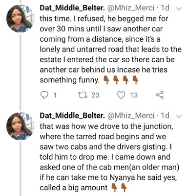Click the retweet count 23

pyautogui.click(x=95, y=95)
